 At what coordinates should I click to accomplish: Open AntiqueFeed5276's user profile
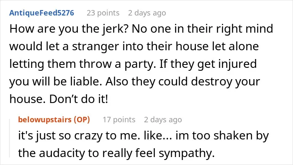click(42, 13)
